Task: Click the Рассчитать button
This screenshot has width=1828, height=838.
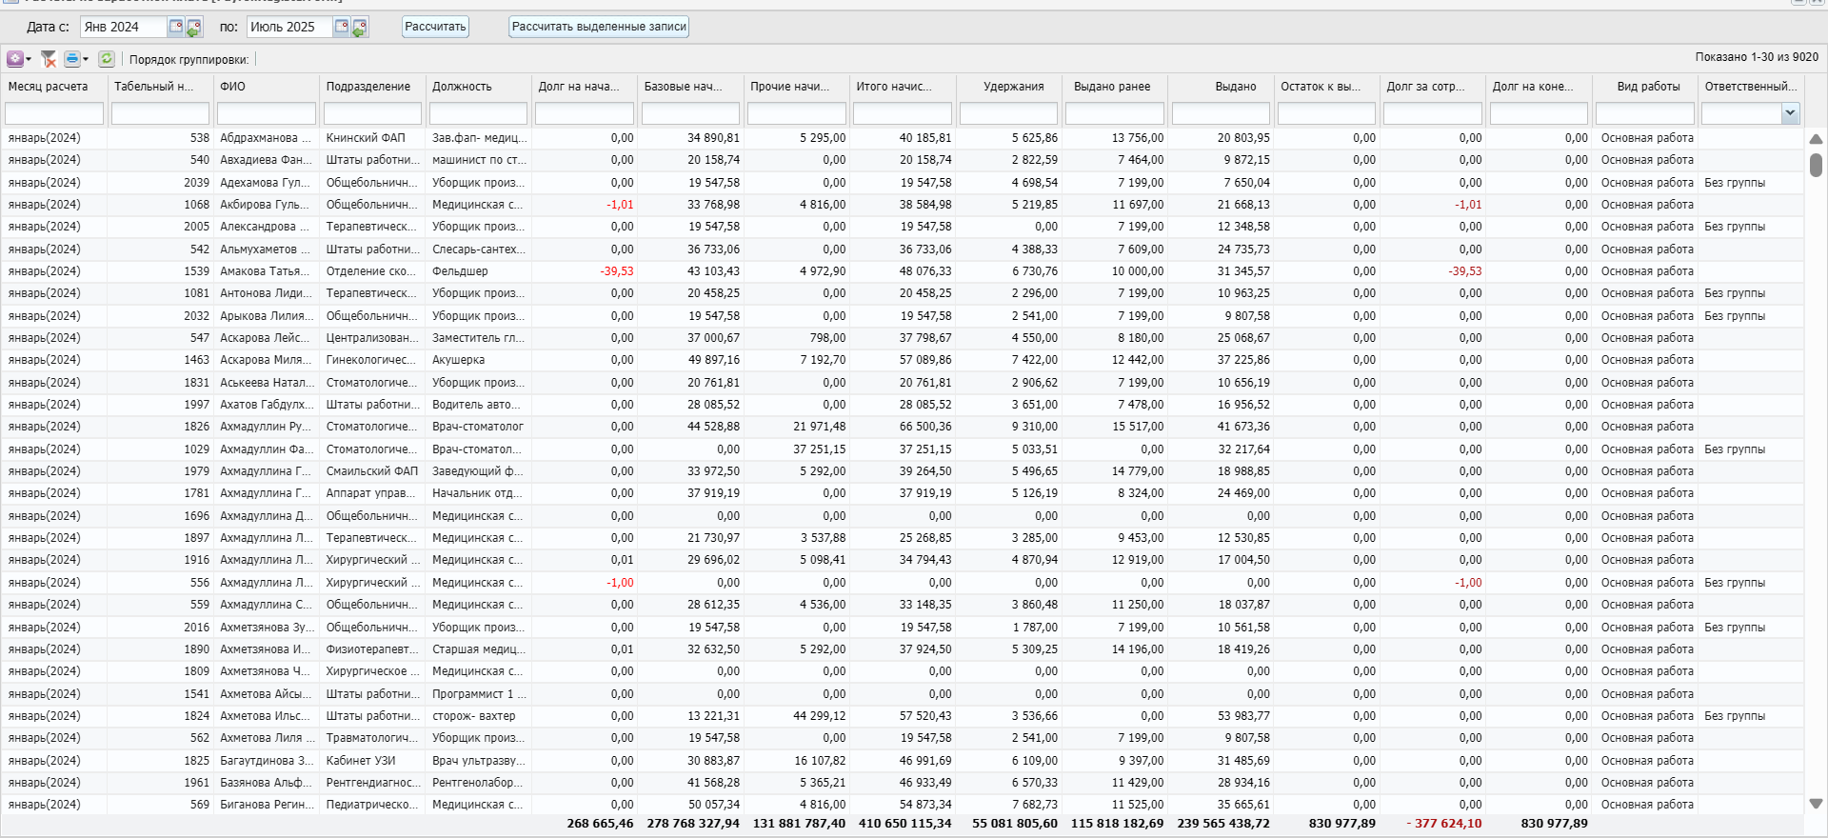Action: point(435,27)
